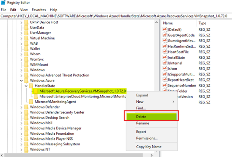Choose Export from the context menu
Screen dimensions: 232x157
coord(152,132)
